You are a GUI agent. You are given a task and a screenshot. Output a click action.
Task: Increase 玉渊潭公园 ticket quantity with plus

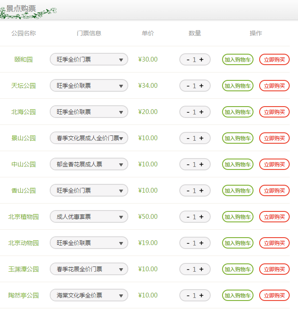[202, 270]
